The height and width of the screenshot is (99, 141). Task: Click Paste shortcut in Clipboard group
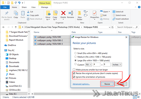tap(34, 19)
